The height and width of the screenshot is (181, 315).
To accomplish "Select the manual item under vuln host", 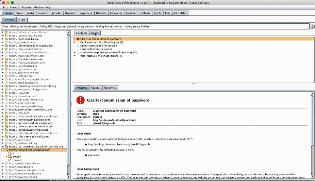I will coord(17,160).
